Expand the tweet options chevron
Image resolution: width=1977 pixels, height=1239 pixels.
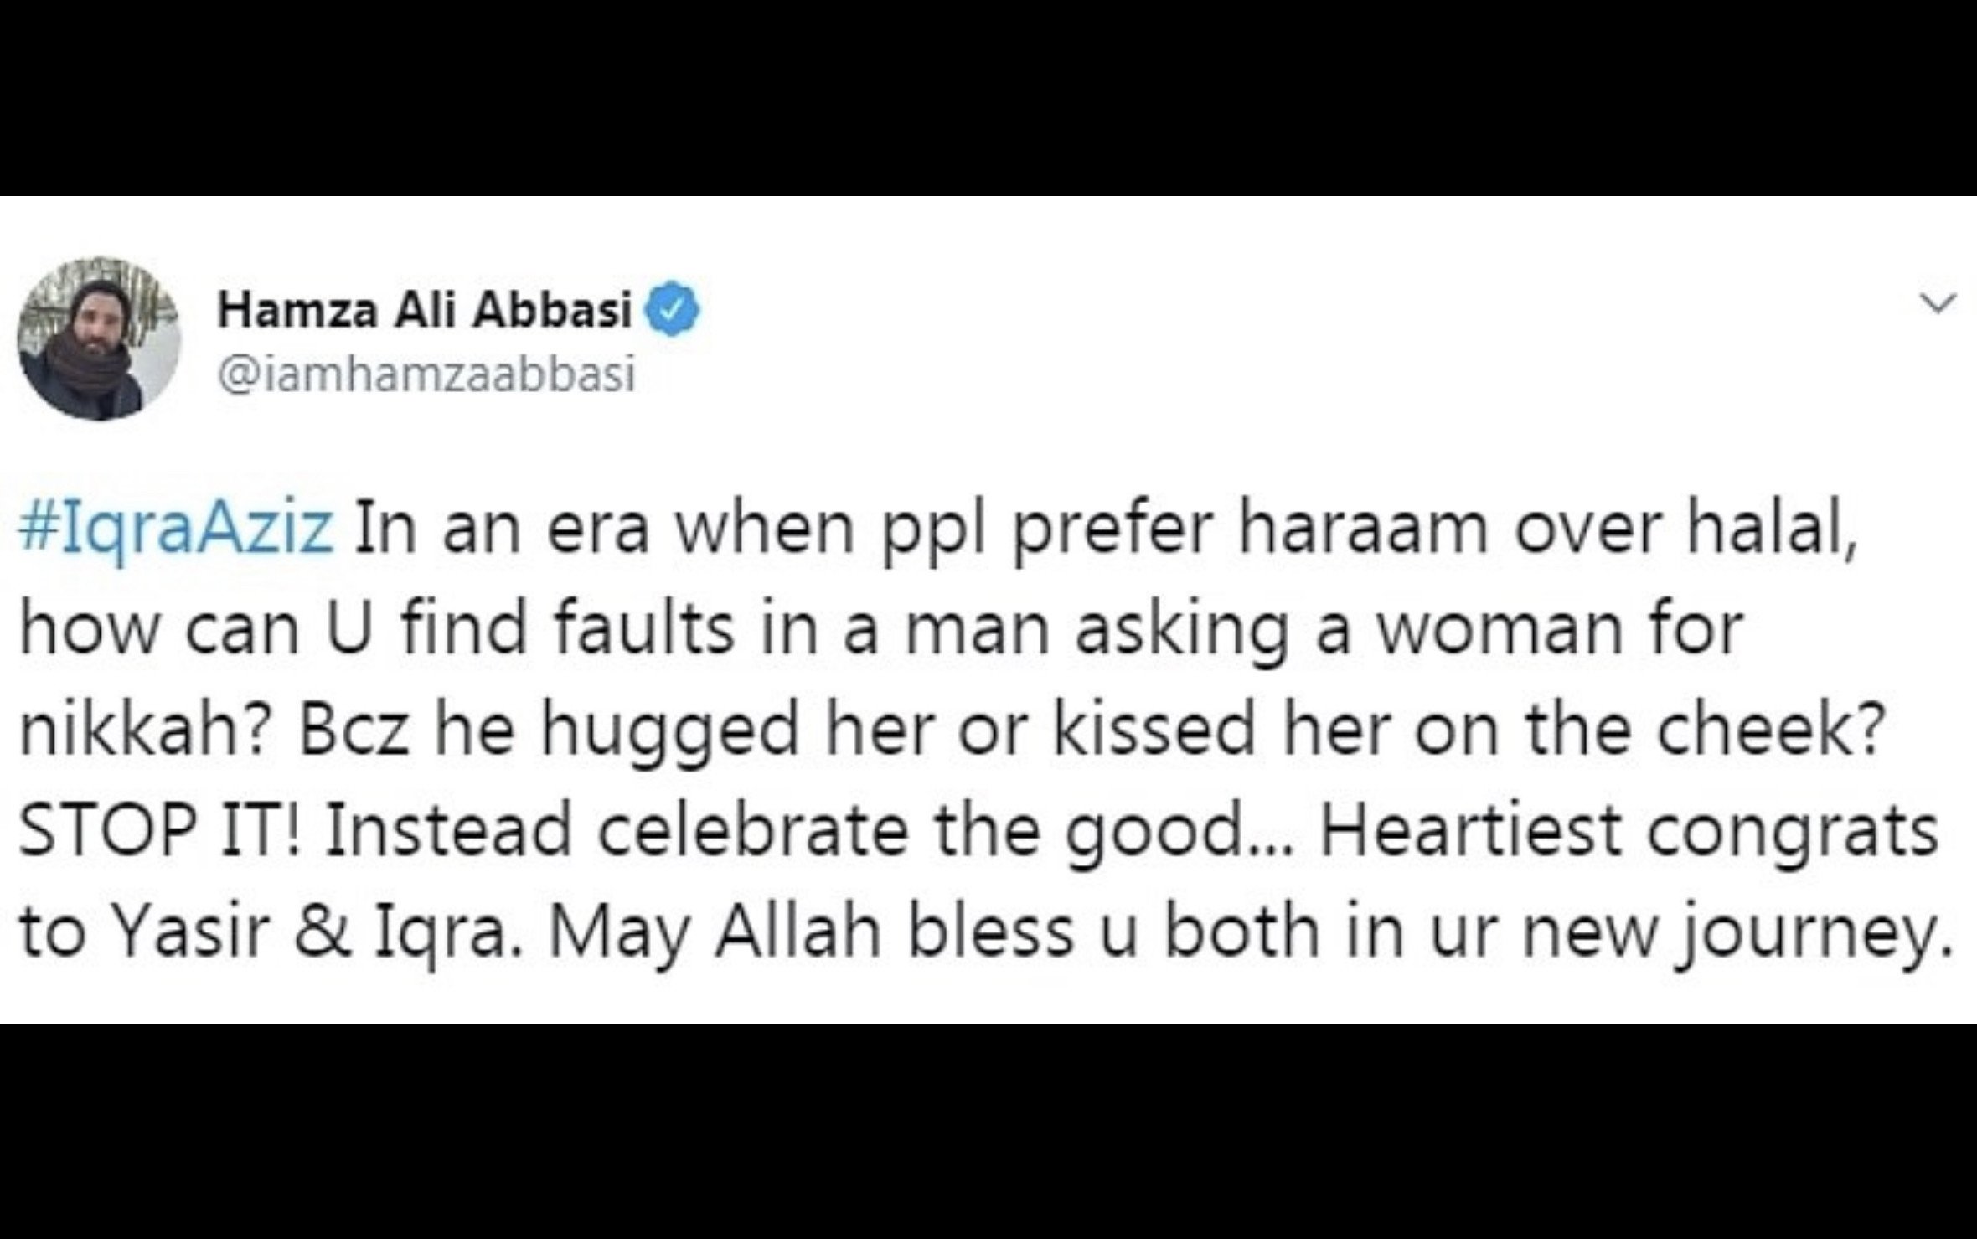point(1938,303)
